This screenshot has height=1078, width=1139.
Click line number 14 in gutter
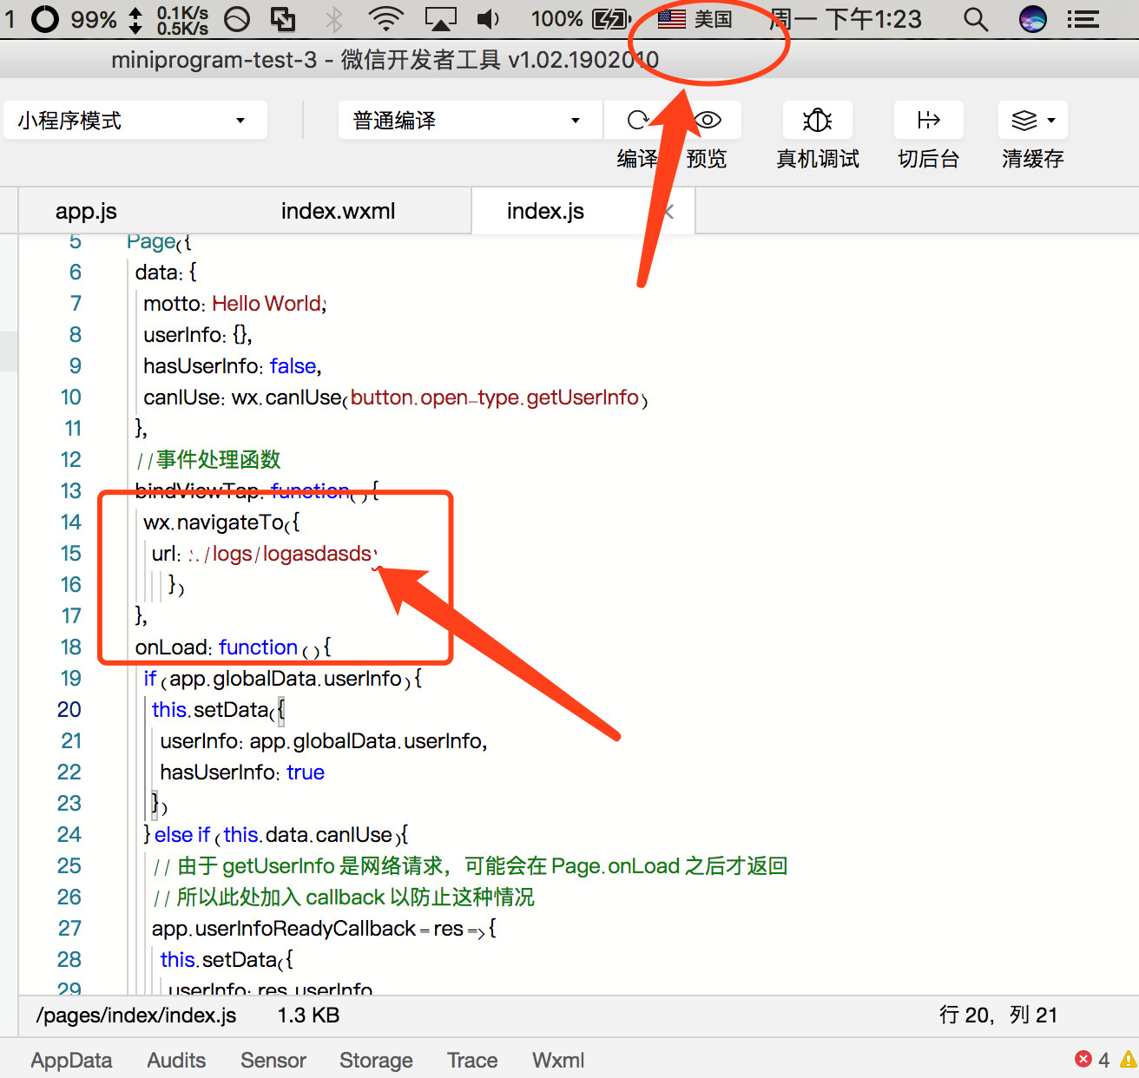71,522
